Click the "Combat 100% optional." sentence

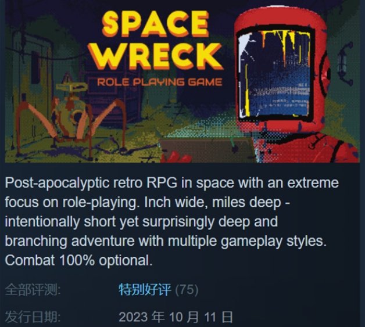(x=79, y=260)
